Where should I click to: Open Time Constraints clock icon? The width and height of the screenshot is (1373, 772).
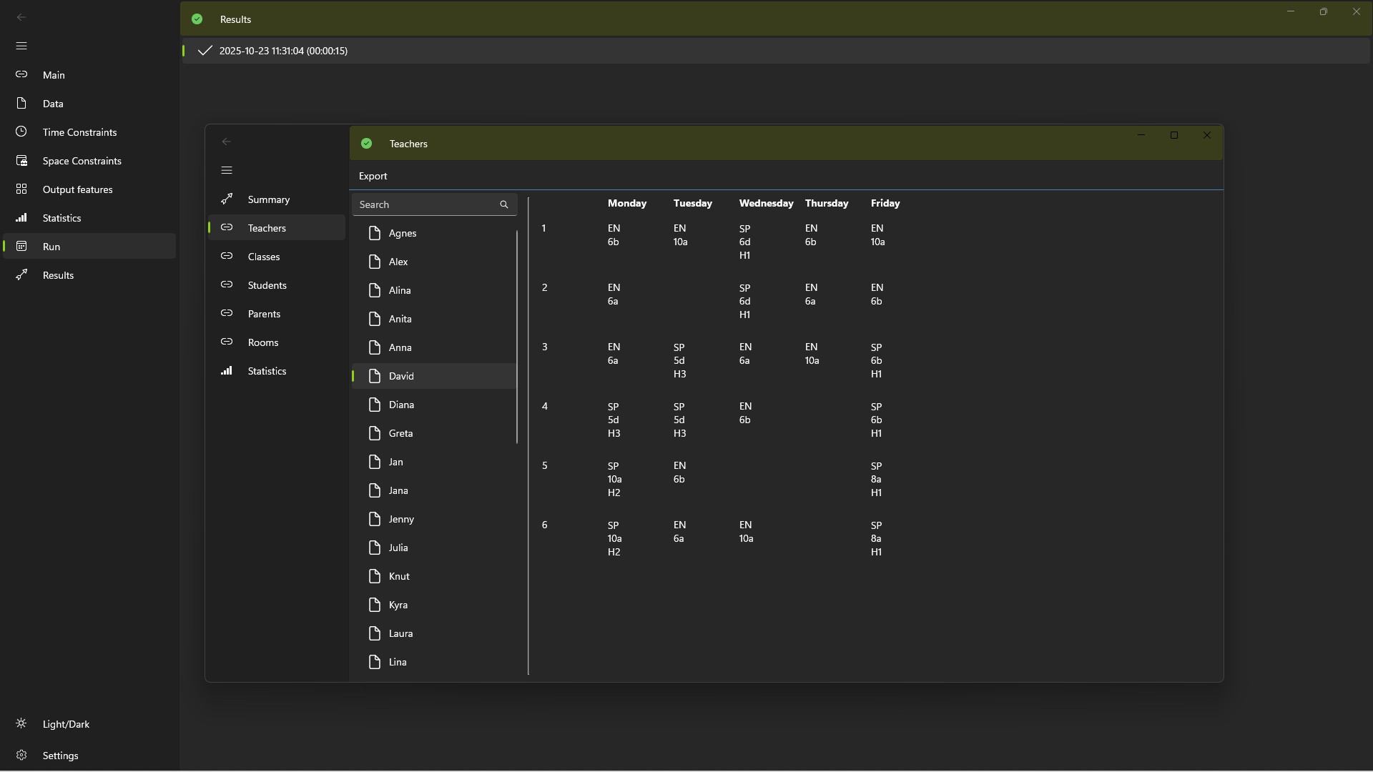(21, 132)
